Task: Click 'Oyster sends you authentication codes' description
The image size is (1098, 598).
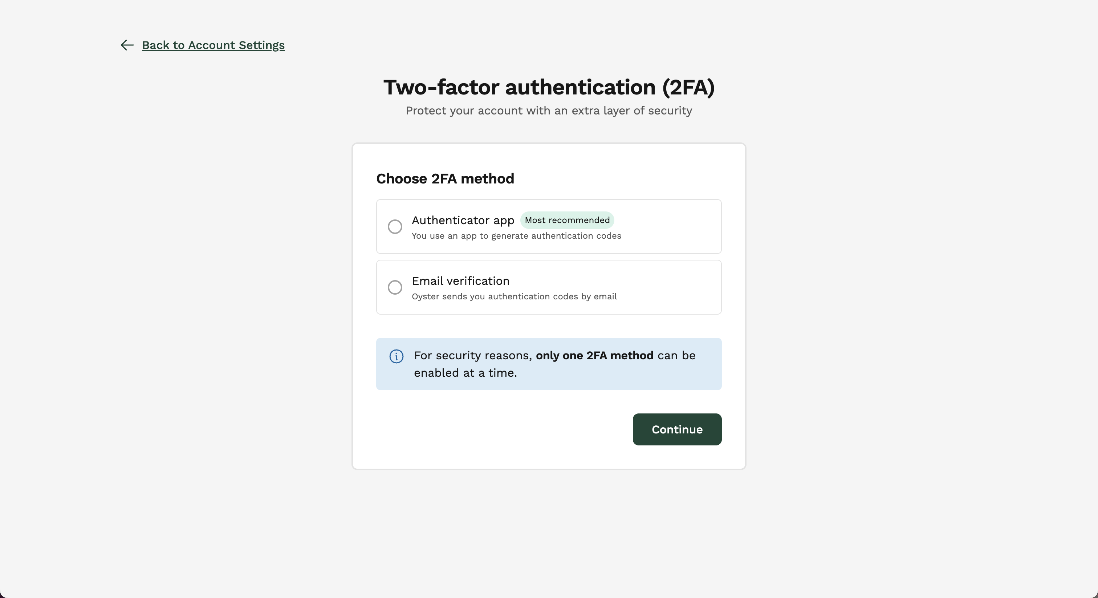Action: [x=514, y=296]
